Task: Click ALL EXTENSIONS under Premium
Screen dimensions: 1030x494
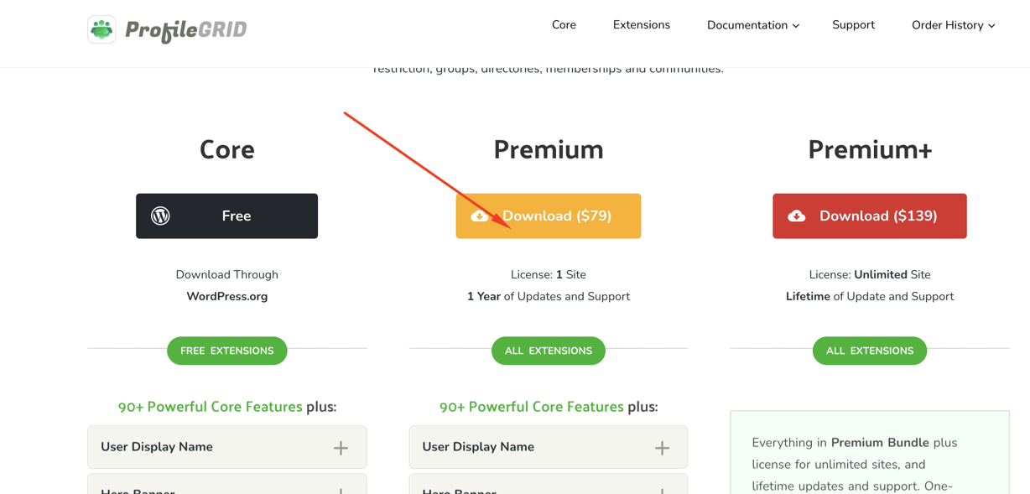Action: (x=549, y=351)
